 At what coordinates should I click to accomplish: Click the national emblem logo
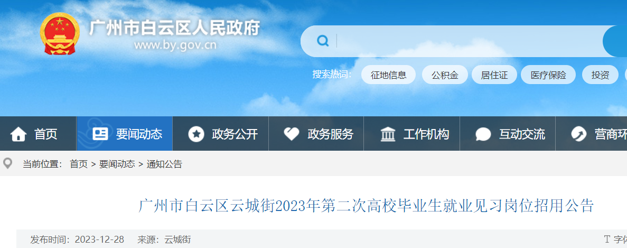59,33
